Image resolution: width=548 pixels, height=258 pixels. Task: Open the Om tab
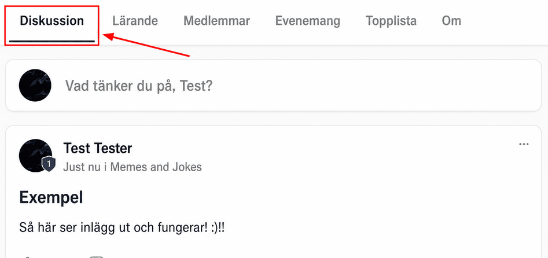click(x=451, y=21)
